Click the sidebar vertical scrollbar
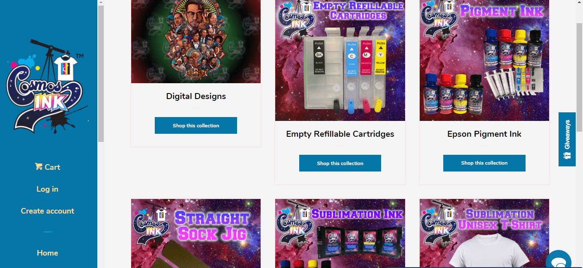This screenshot has height=268, width=583. click(x=101, y=74)
